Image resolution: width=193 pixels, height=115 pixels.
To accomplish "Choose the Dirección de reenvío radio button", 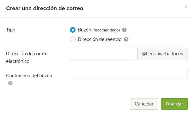I will point(73,39).
